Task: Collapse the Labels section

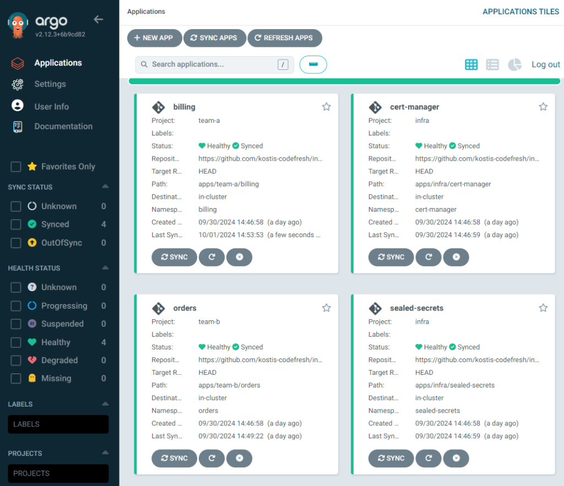Action: click(105, 403)
